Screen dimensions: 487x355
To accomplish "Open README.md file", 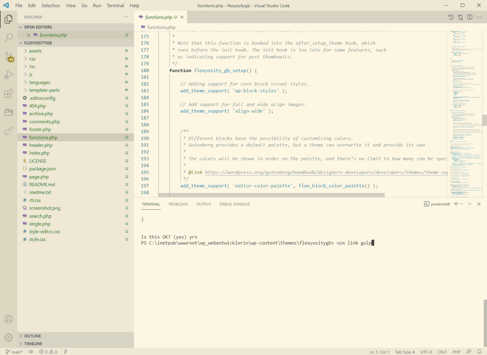I will point(75,184).
